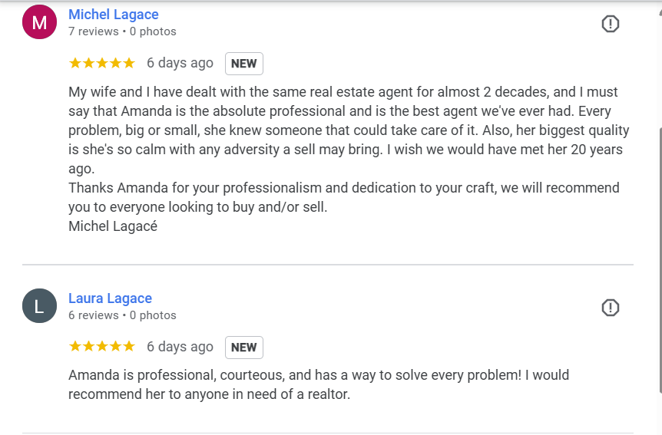Click first star of Laura's rating

coord(75,347)
